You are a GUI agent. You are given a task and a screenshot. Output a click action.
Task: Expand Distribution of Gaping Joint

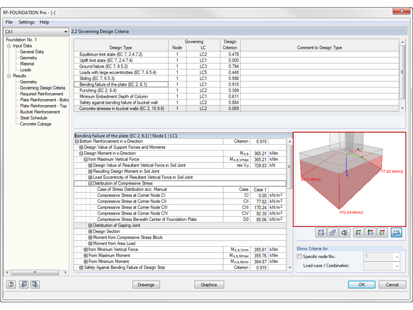[x=90, y=225]
